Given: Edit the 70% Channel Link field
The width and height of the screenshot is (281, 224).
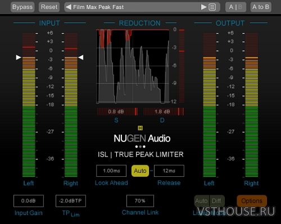Looking at the screenshot, I should [x=140, y=201].
